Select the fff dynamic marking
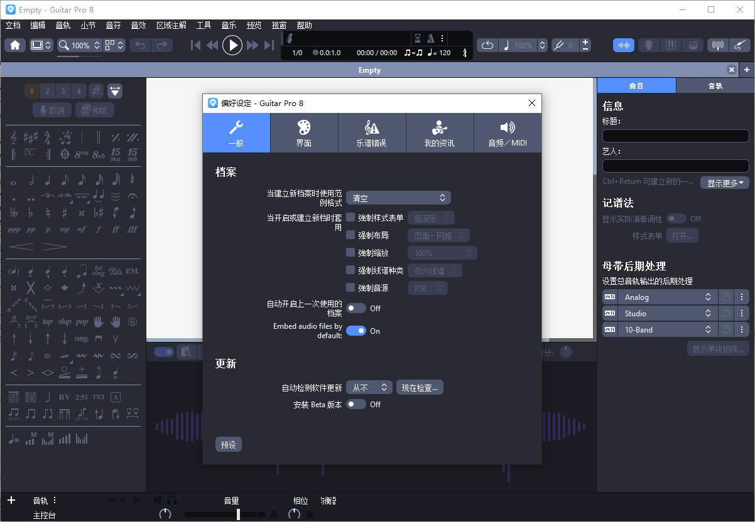The height and width of the screenshot is (522, 755). (x=132, y=230)
